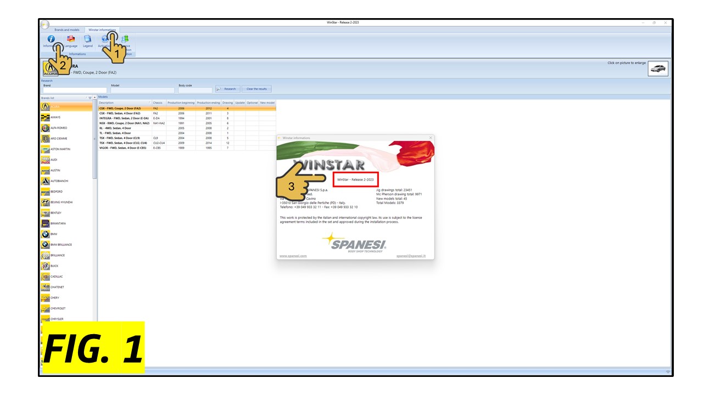Sort by Update column header
The width and height of the screenshot is (703, 395).
point(240,103)
